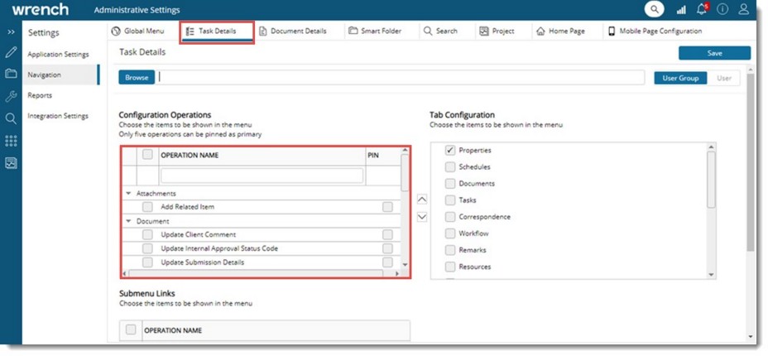The height and width of the screenshot is (356, 768).
Task: Open the notifications bell icon
Action: tap(703, 10)
